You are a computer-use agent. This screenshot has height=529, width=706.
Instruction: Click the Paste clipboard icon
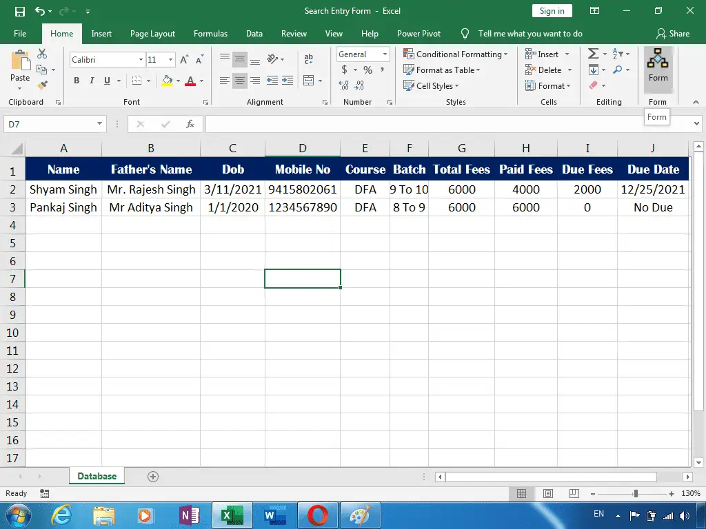pyautogui.click(x=20, y=61)
